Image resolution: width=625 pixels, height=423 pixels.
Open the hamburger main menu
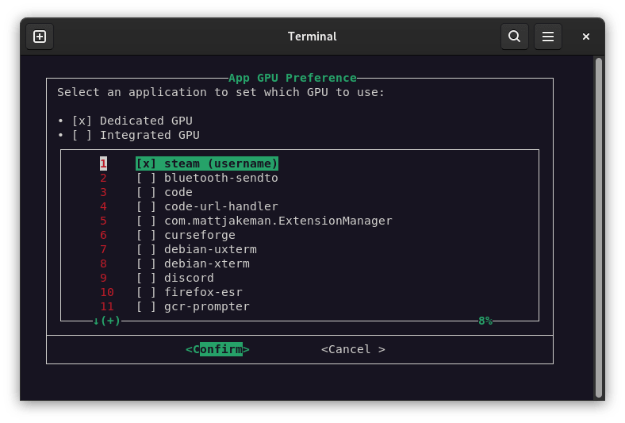(x=547, y=37)
